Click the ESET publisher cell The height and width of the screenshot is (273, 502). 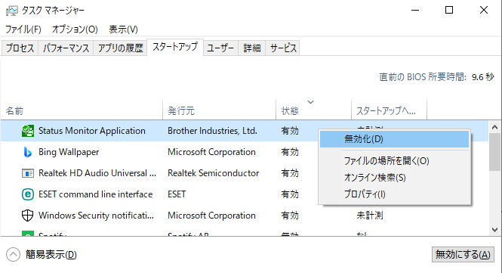(177, 194)
